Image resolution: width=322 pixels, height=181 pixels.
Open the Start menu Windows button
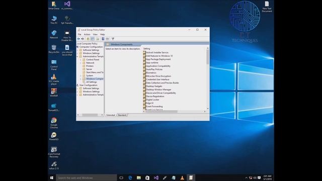point(52,177)
